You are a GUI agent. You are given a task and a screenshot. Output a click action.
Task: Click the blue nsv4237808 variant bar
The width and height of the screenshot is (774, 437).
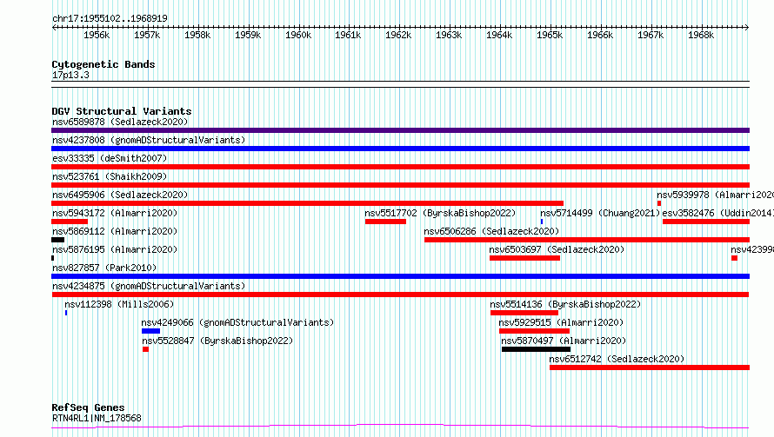tap(400, 149)
